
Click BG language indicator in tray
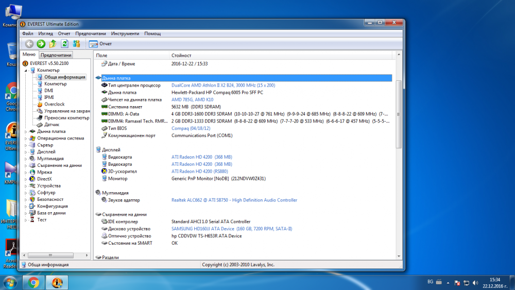(430, 282)
